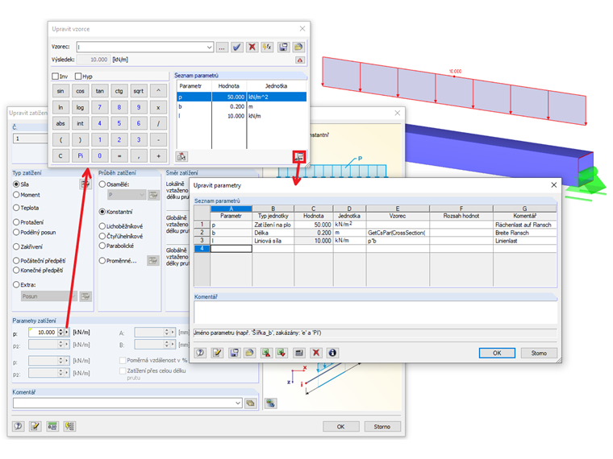This screenshot has height=459, width=613.
Task: Choose Lichoběžníkové load distribution
Action: (x=102, y=226)
